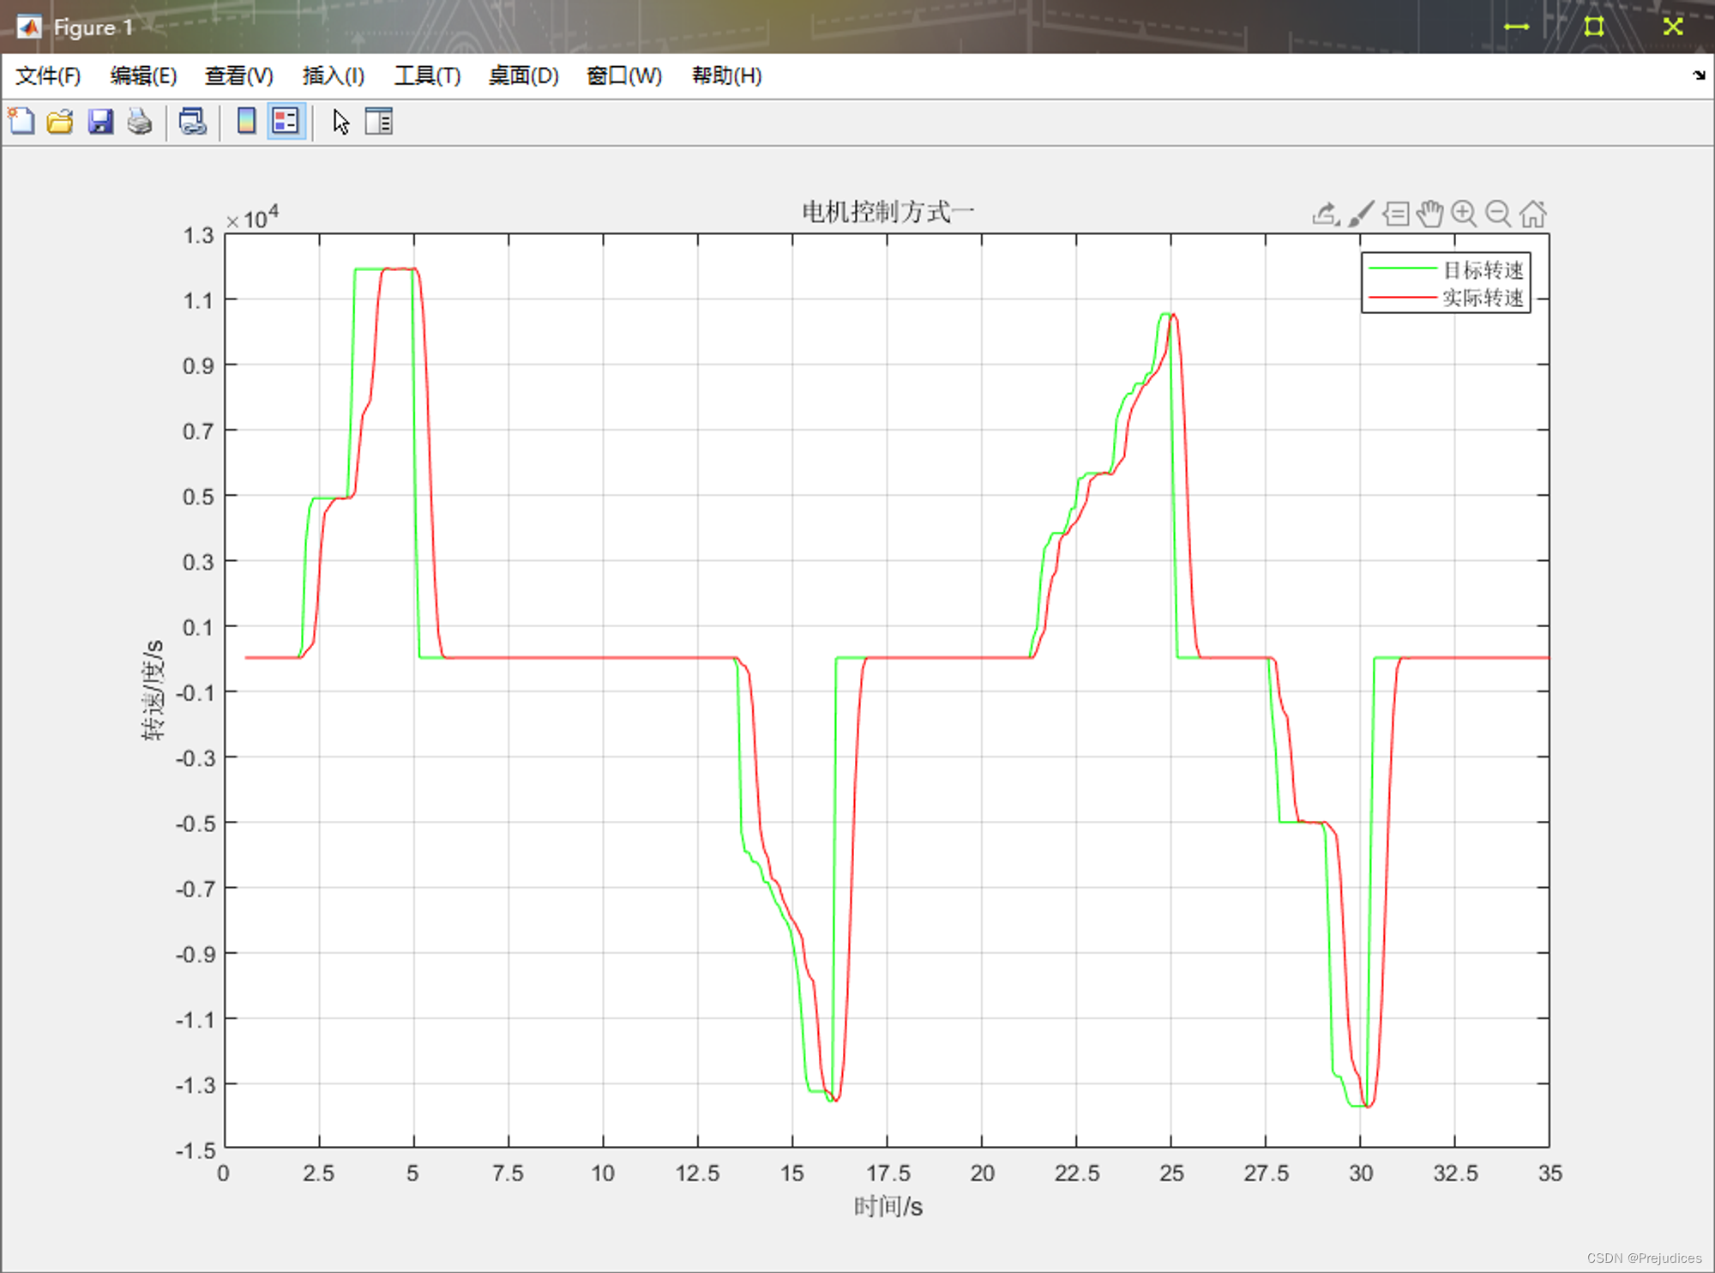Open the 编辑(E) menu

pyautogui.click(x=143, y=76)
